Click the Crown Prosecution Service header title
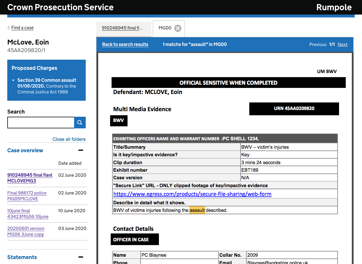 point(60,7)
